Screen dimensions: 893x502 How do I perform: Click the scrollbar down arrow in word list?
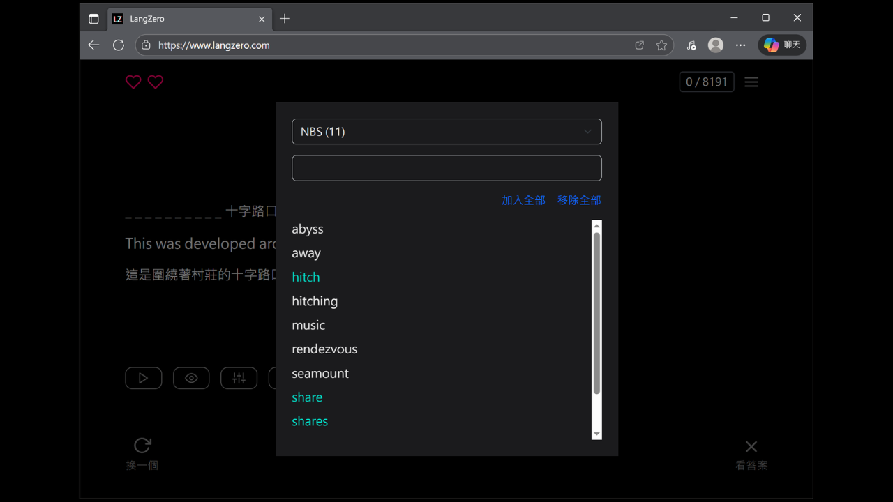click(x=596, y=434)
